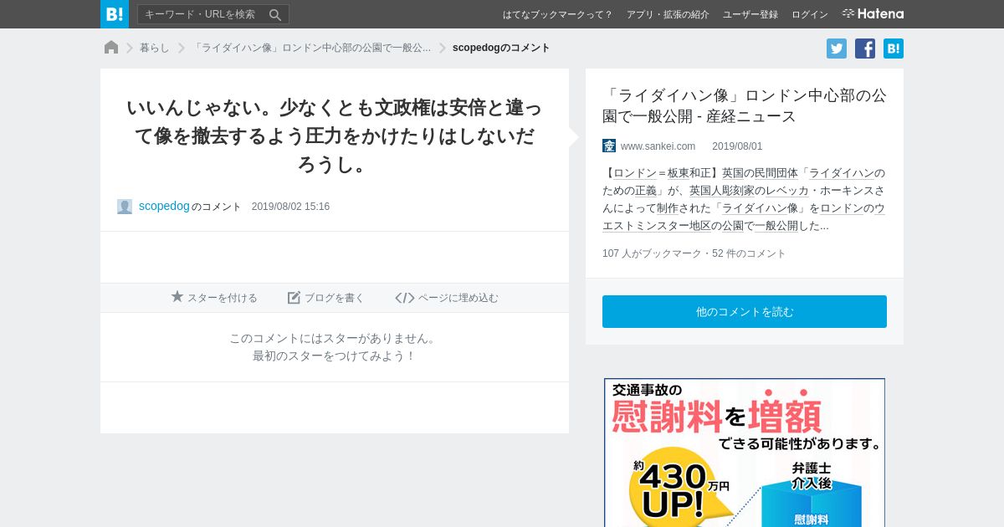Click the embed code brackets icon
Viewport: 1004px width, 527px height.
[x=405, y=297]
